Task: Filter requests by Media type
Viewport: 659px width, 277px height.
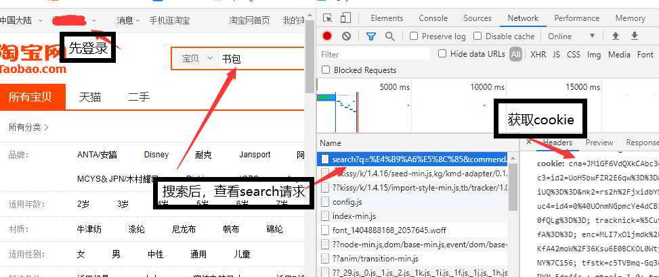Action: (619, 55)
